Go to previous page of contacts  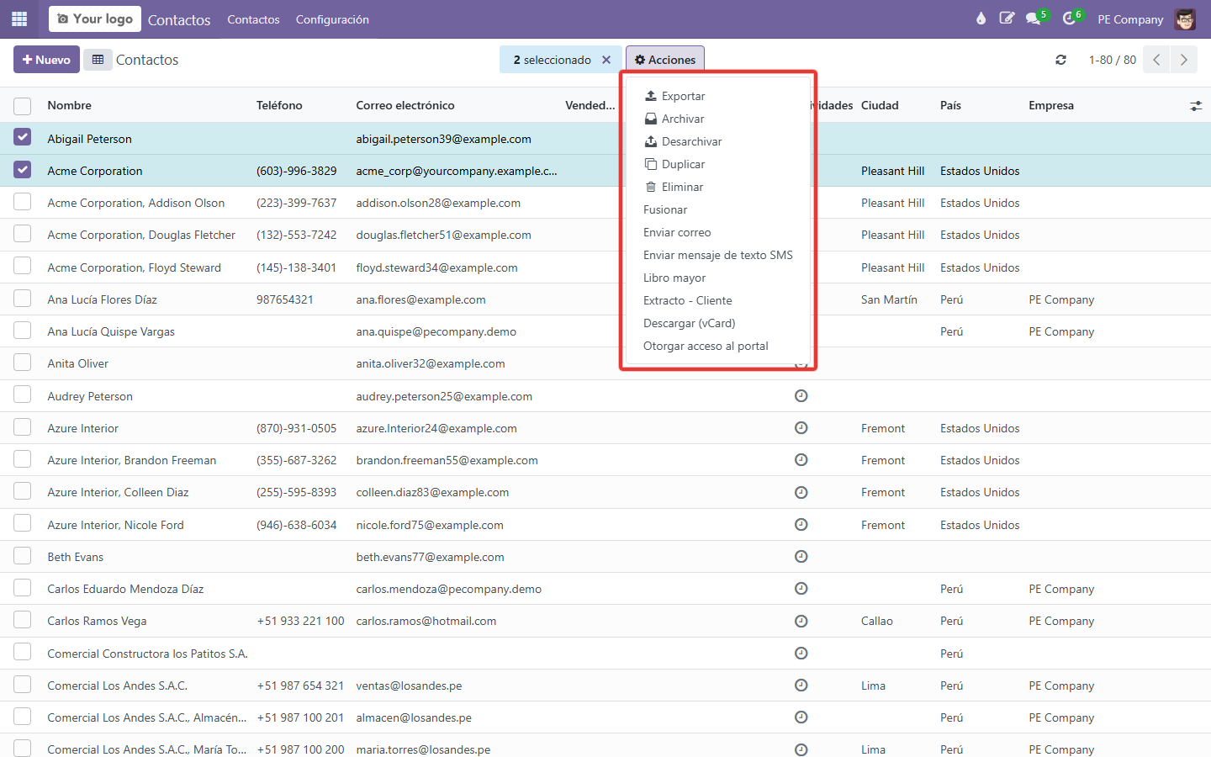pyautogui.click(x=1156, y=60)
